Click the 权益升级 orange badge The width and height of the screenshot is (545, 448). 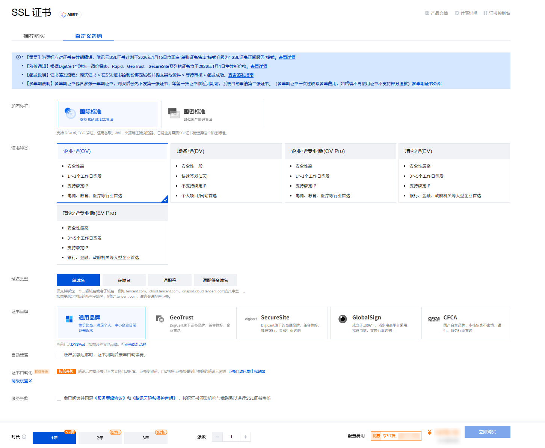tap(66, 372)
